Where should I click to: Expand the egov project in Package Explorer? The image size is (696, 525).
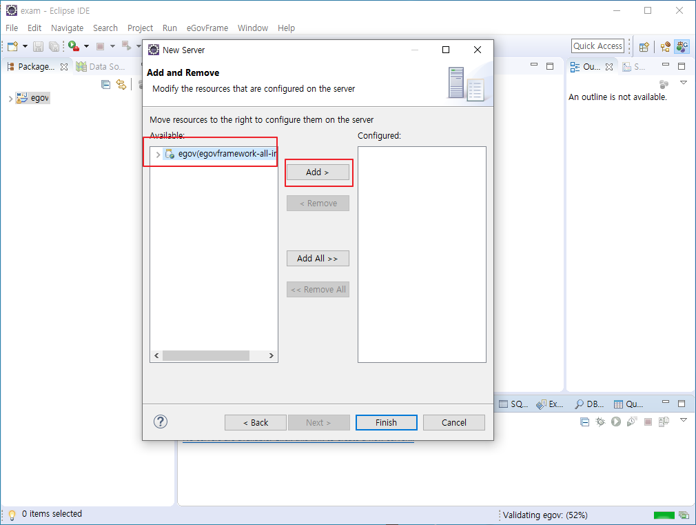click(10, 98)
